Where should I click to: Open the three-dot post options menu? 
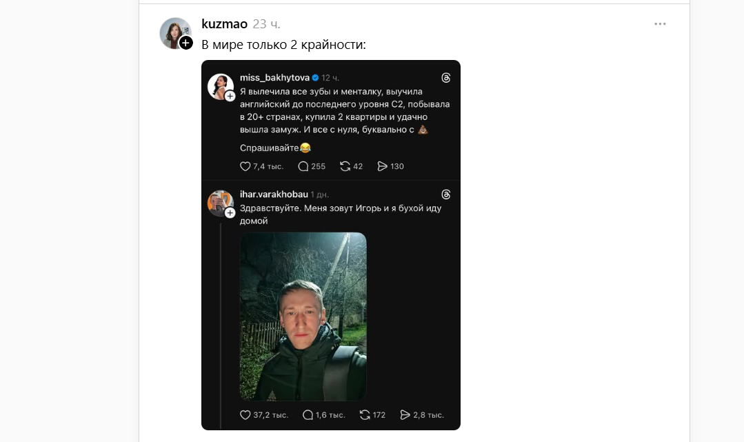point(660,24)
